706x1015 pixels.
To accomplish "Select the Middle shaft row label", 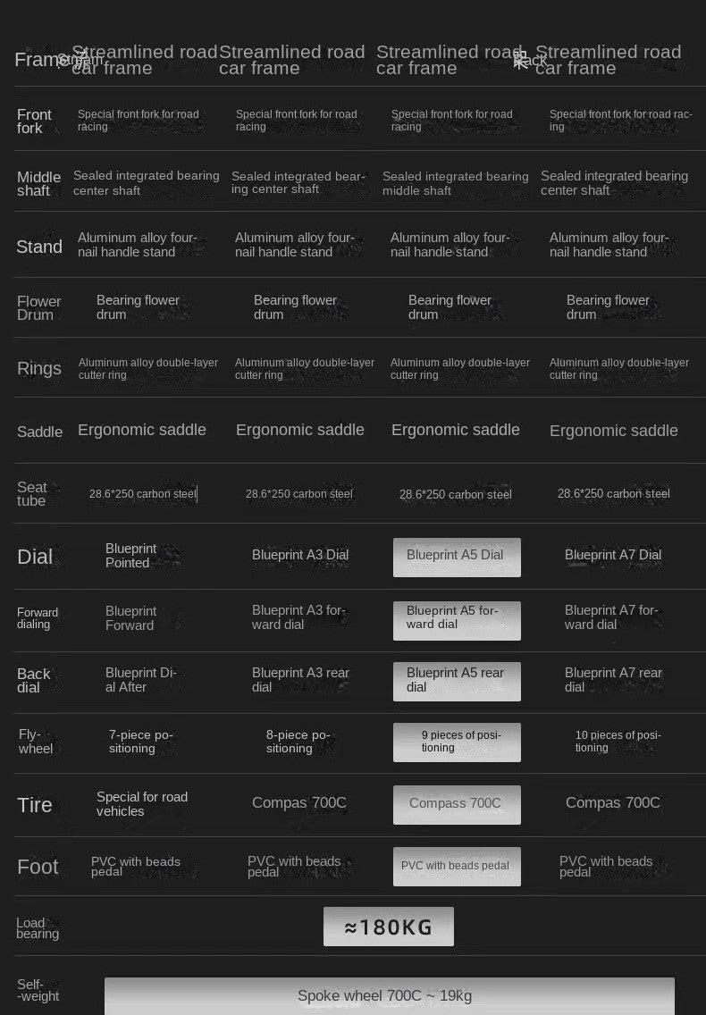I will [x=38, y=184].
